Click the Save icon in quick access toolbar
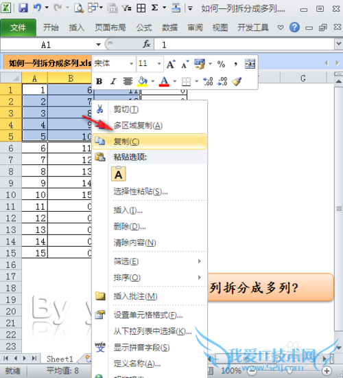This screenshot has height=378, width=343. click(x=23, y=8)
